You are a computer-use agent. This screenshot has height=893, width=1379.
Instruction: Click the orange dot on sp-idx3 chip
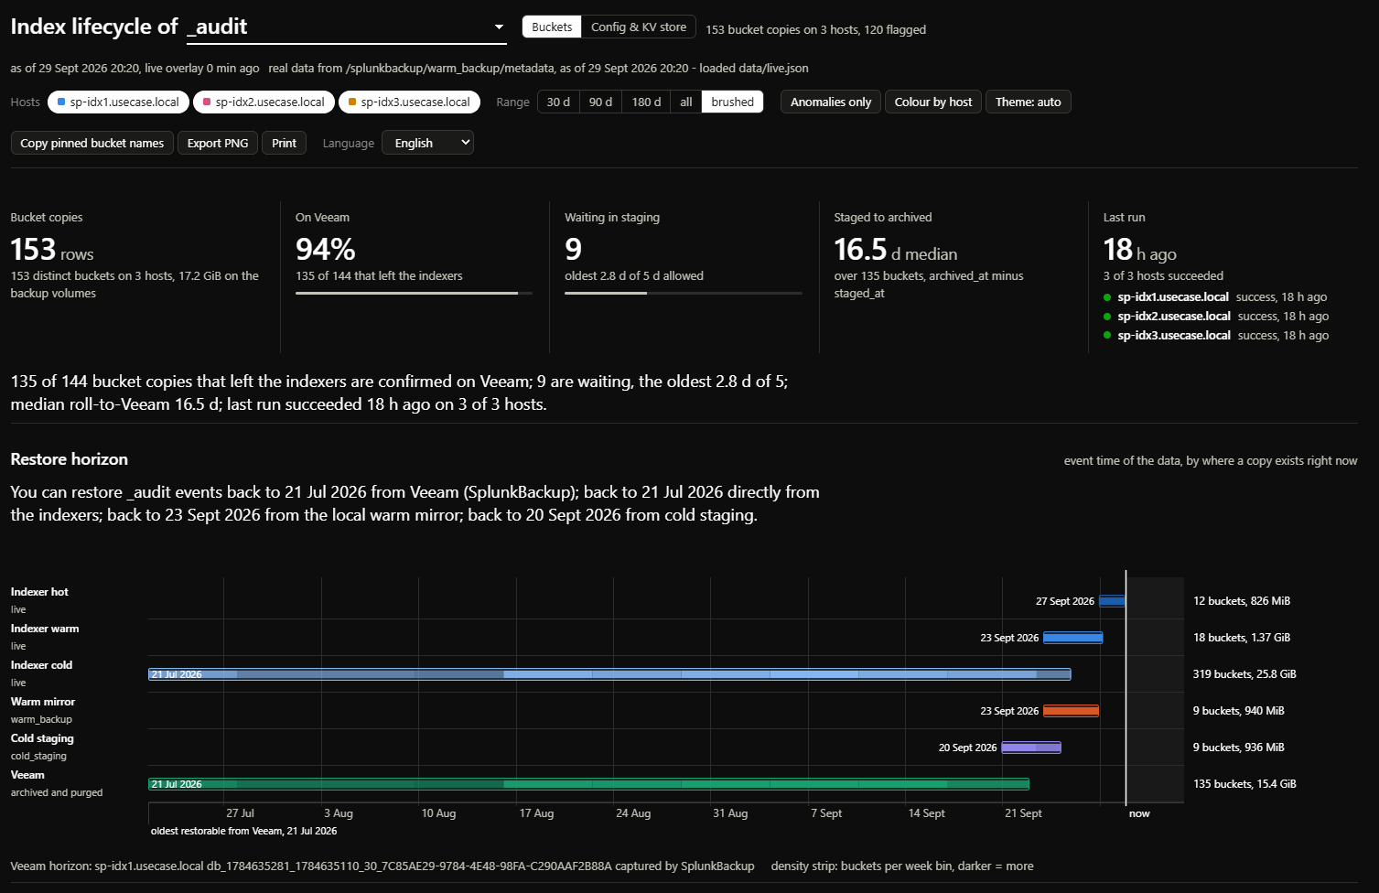352,102
